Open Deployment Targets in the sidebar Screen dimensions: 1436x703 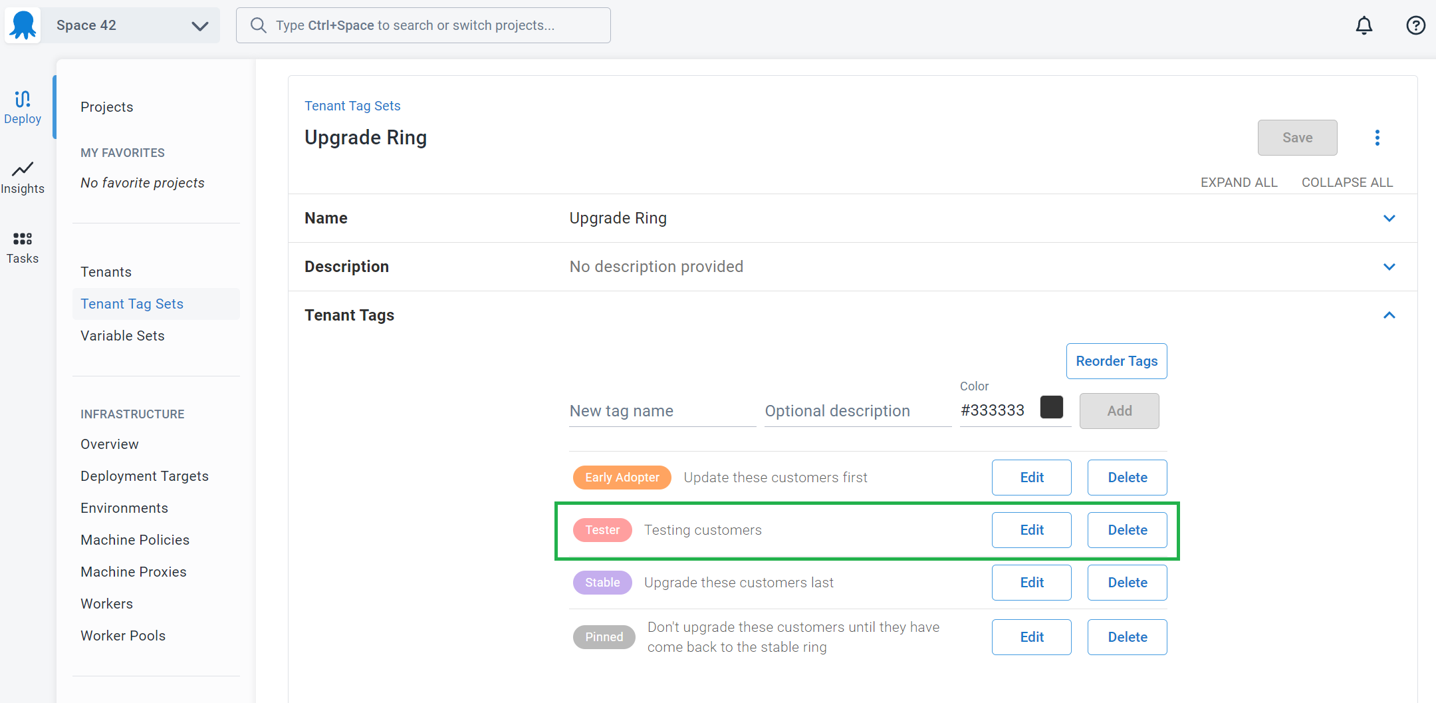pyautogui.click(x=144, y=476)
